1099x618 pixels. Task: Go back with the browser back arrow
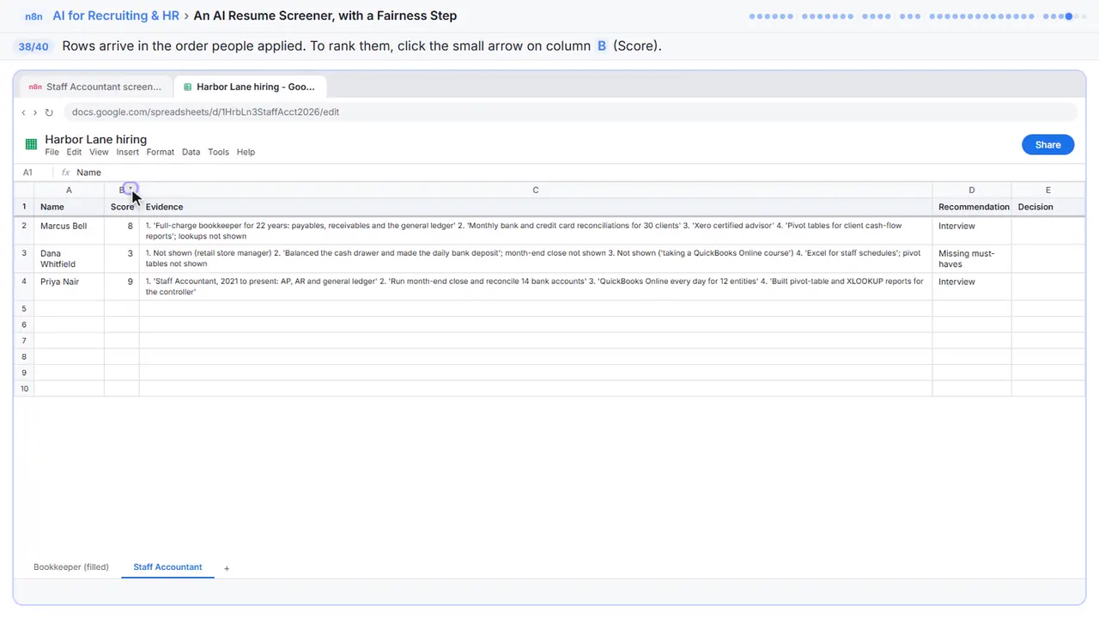[x=23, y=112]
